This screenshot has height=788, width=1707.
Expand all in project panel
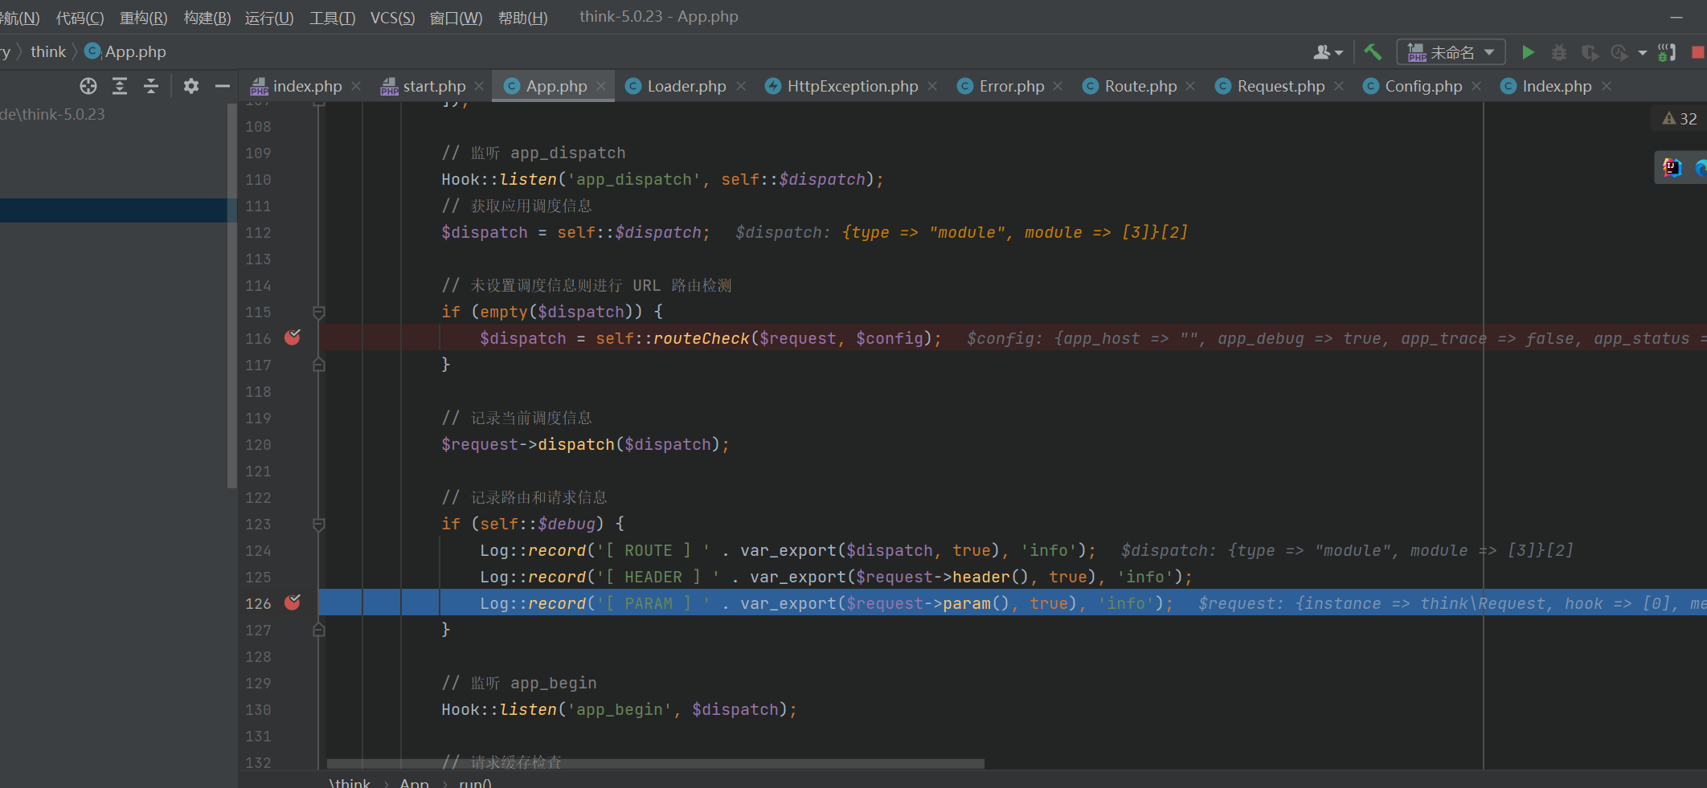120,86
